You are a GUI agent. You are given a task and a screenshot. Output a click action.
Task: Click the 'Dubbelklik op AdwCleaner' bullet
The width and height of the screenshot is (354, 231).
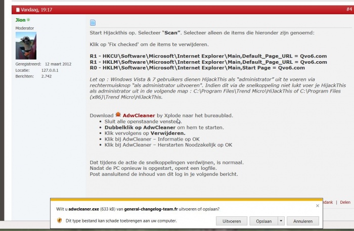(164, 127)
